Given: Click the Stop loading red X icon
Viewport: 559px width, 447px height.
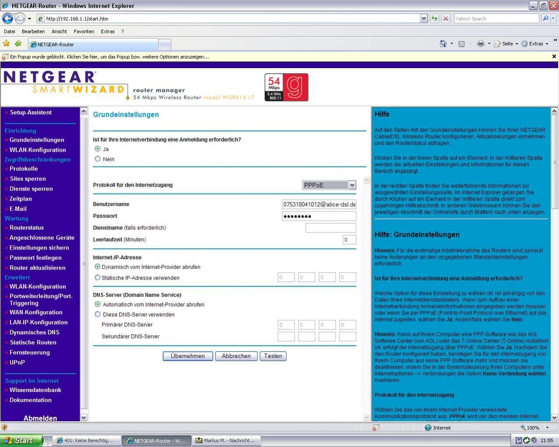Looking at the screenshot, I should (446, 18).
